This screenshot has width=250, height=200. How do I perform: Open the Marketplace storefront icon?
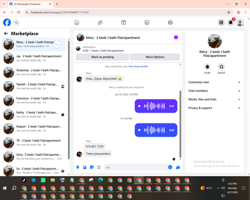(x=147, y=22)
